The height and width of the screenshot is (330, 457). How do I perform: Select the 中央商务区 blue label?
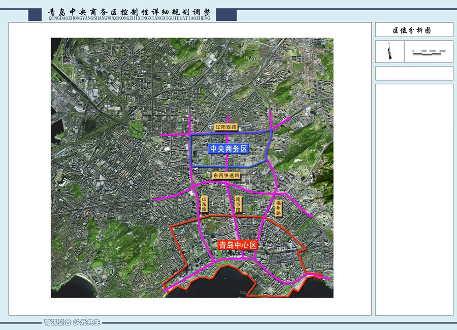point(228,149)
